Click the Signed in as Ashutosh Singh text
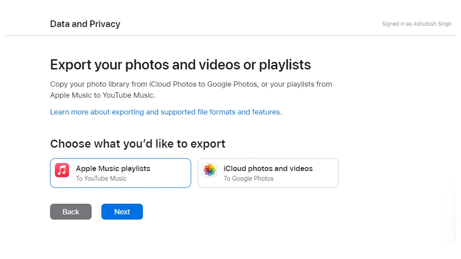 [x=417, y=24]
